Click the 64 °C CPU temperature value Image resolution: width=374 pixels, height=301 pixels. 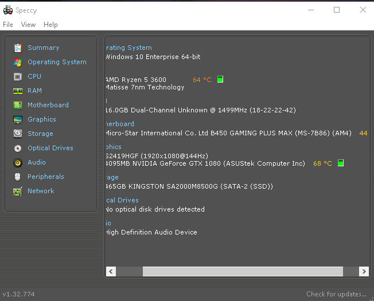202,80
